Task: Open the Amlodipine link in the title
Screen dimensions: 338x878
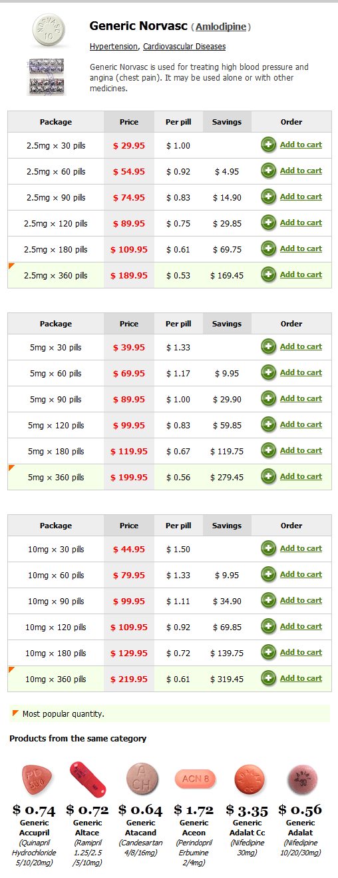Action: (x=222, y=27)
